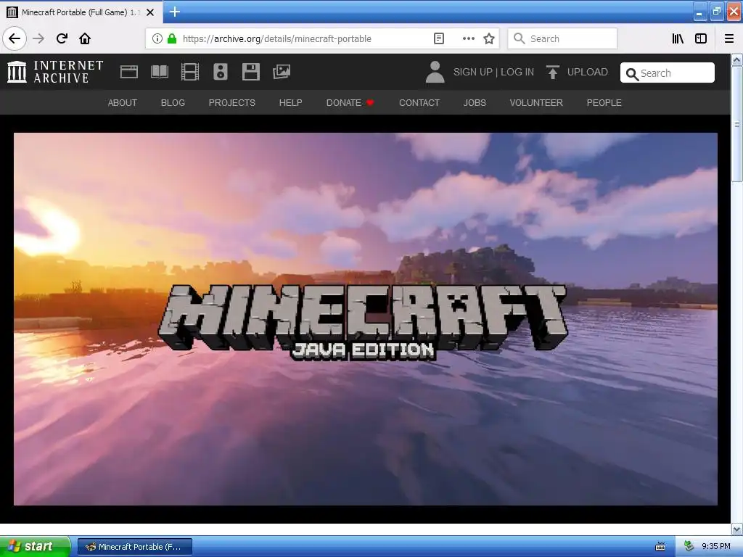The height and width of the screenshot is (557, 743).
Task: Reload the page
Action: tap(62, 38)
